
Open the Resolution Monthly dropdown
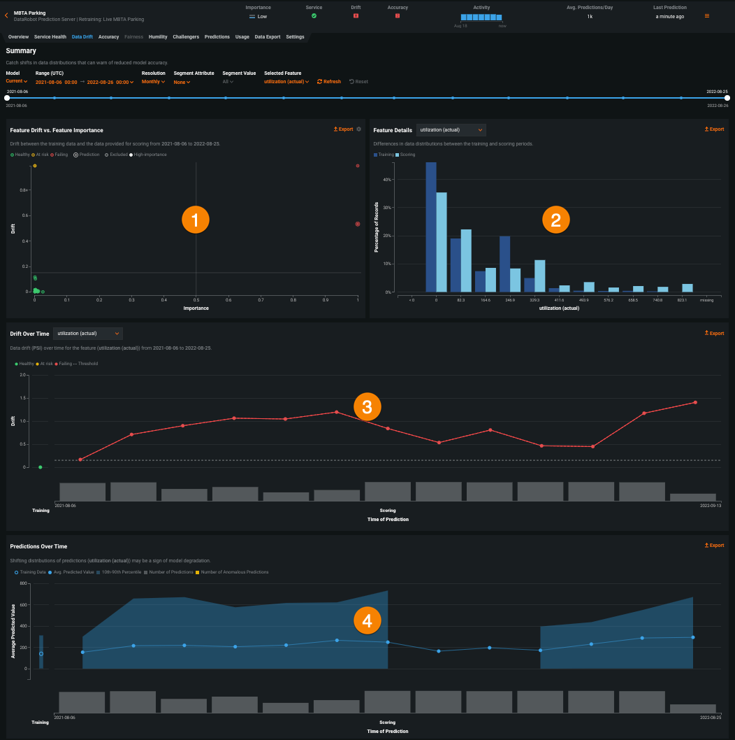[153, 82]
